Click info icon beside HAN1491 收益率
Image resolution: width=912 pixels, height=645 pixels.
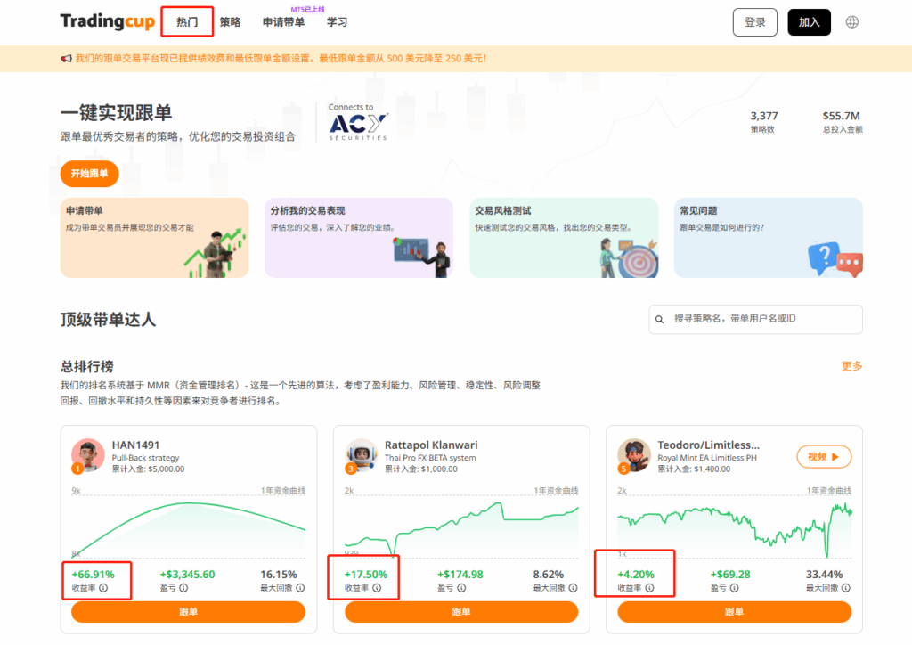click(103, 588)
